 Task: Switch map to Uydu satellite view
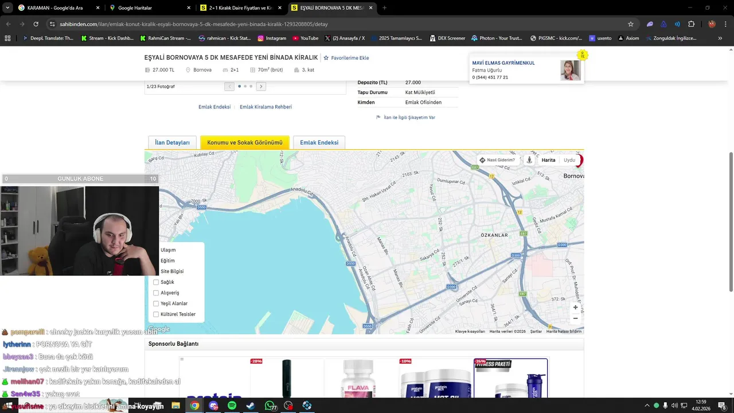(x=569, y=160)
